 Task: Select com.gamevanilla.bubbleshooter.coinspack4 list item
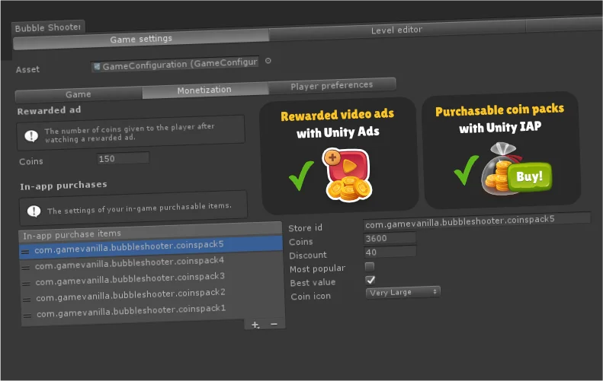tap(151, 262)
